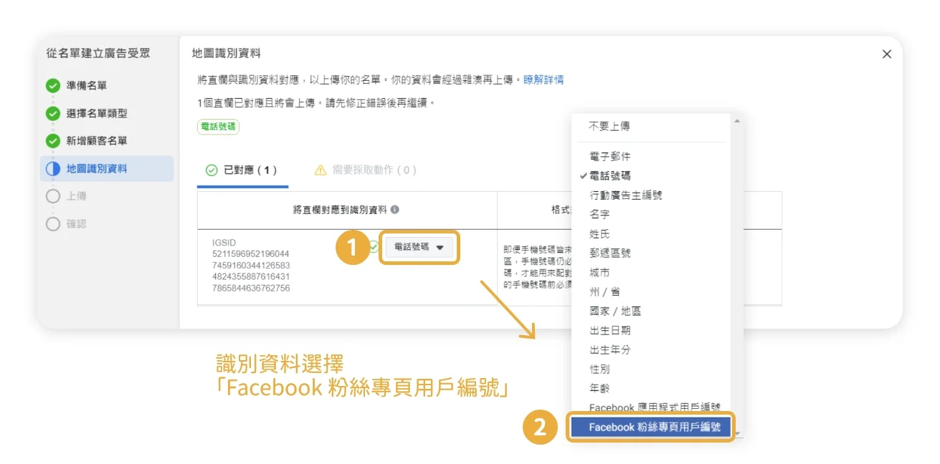
Task: Click the IGSID column header text
Action: [x=224, y=243]
